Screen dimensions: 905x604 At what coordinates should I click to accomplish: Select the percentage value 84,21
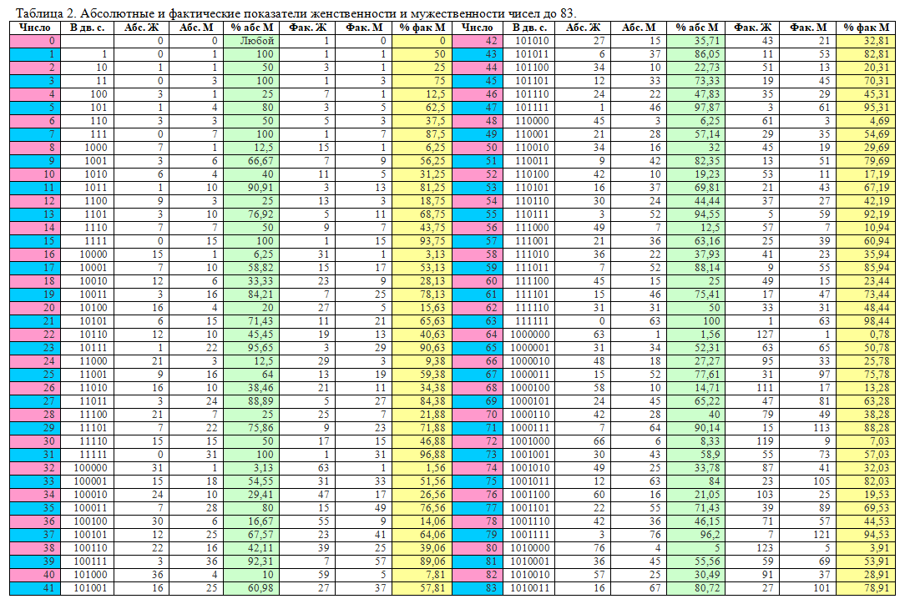click(260, 294)
